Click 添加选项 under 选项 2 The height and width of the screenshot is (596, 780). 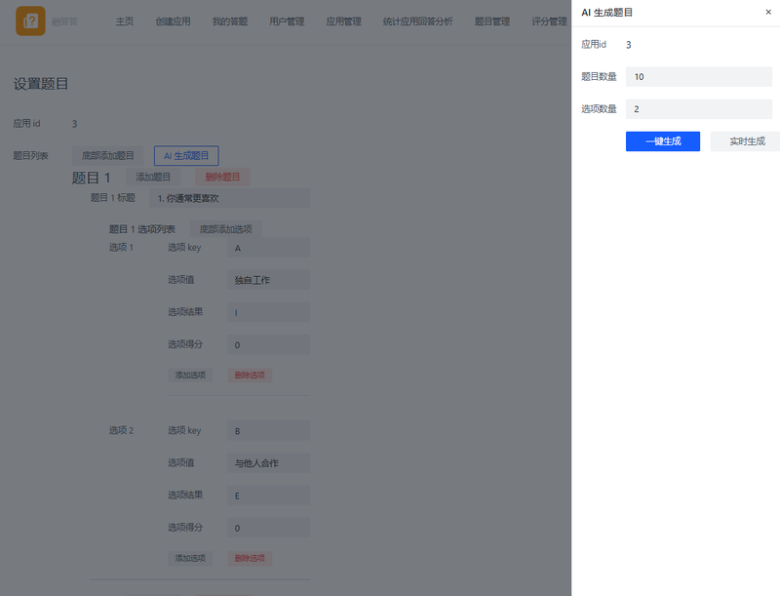click(190, 558)
